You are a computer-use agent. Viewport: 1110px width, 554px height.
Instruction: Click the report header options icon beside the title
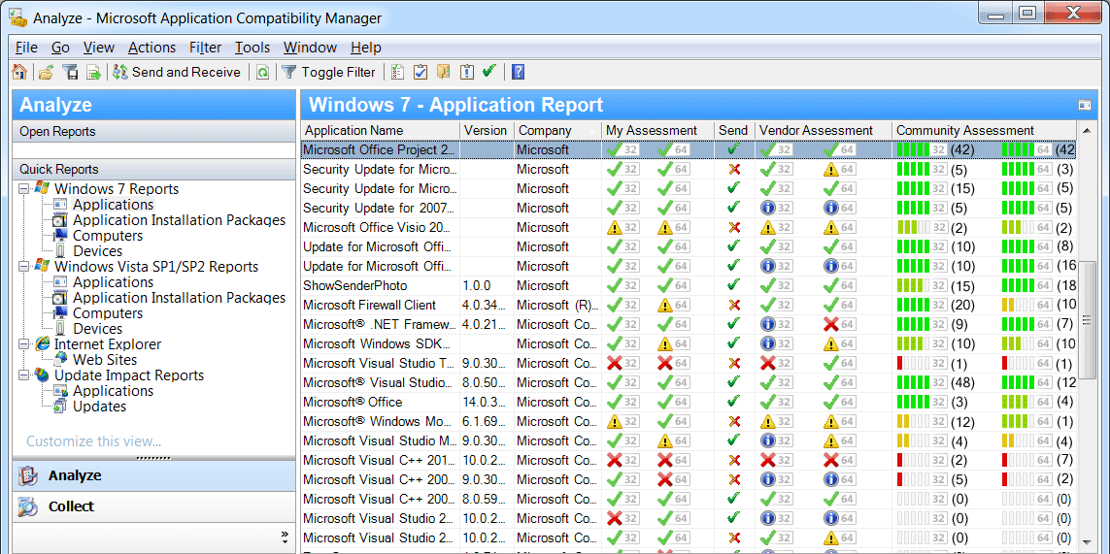tap(1085, 106)
